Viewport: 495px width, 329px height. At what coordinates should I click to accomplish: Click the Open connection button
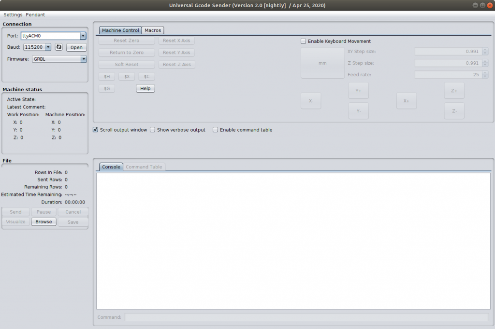[x=76, y=47]
